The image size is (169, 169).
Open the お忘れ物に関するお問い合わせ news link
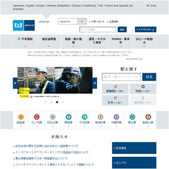[46, 146]
